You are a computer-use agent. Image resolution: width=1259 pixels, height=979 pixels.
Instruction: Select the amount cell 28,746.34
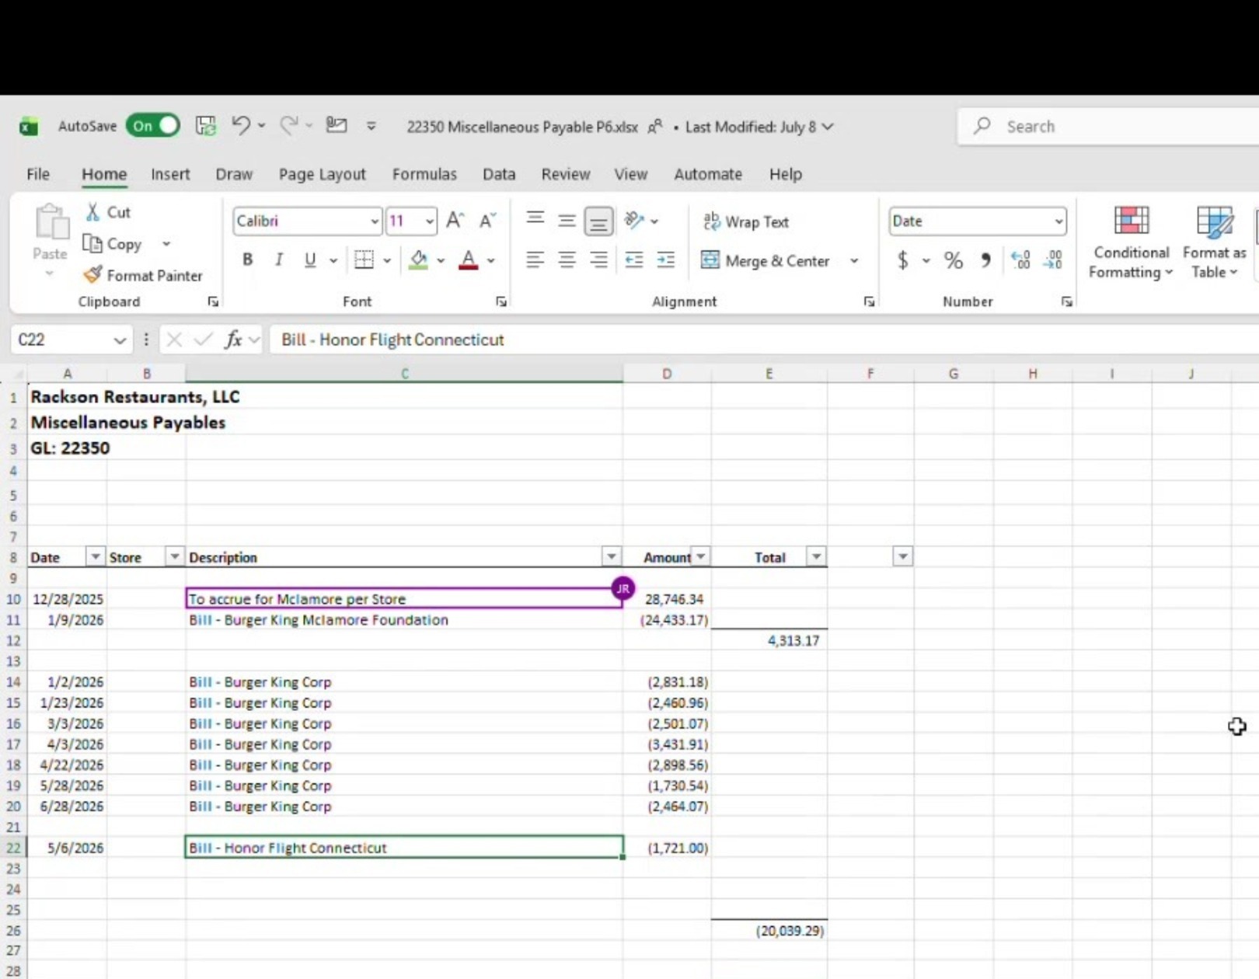[x=667, y=599]
